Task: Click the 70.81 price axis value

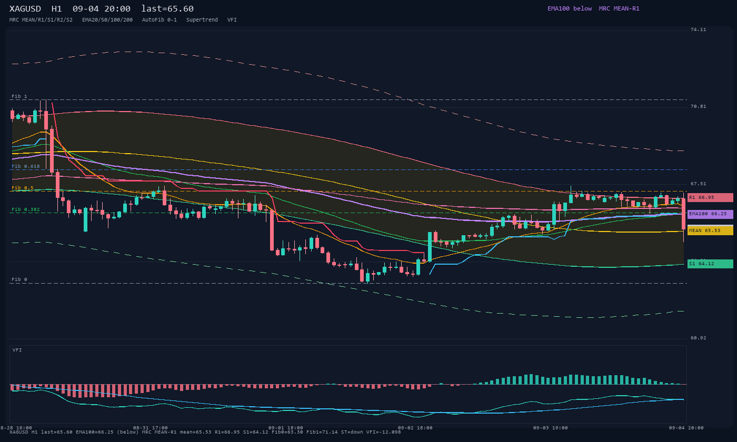Action: 699,106
